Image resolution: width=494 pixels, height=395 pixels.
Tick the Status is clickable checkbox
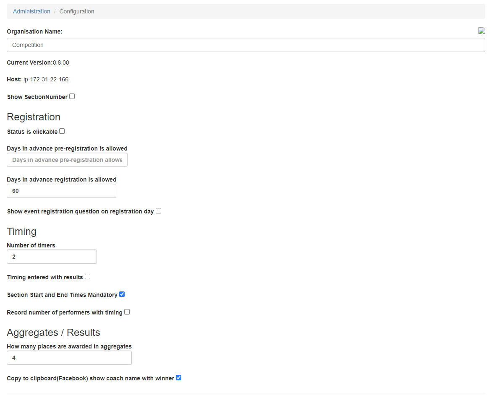pyautogui.click(x=62, y=131)
